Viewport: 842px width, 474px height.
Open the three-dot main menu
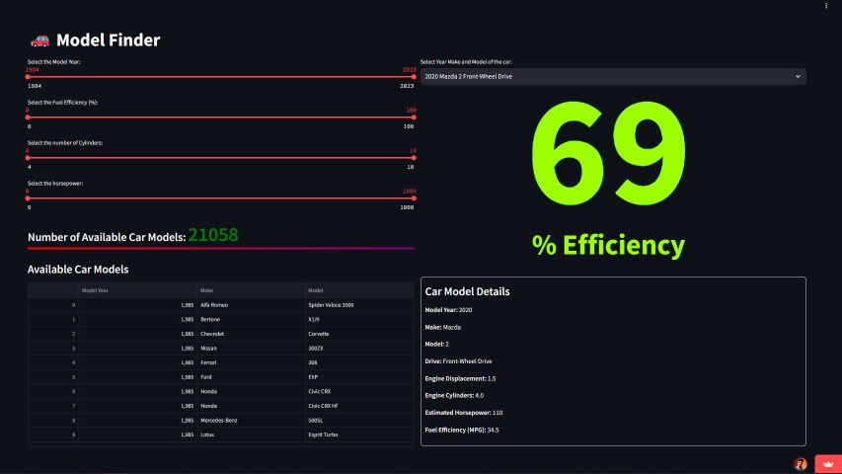(x=826, y=6)
